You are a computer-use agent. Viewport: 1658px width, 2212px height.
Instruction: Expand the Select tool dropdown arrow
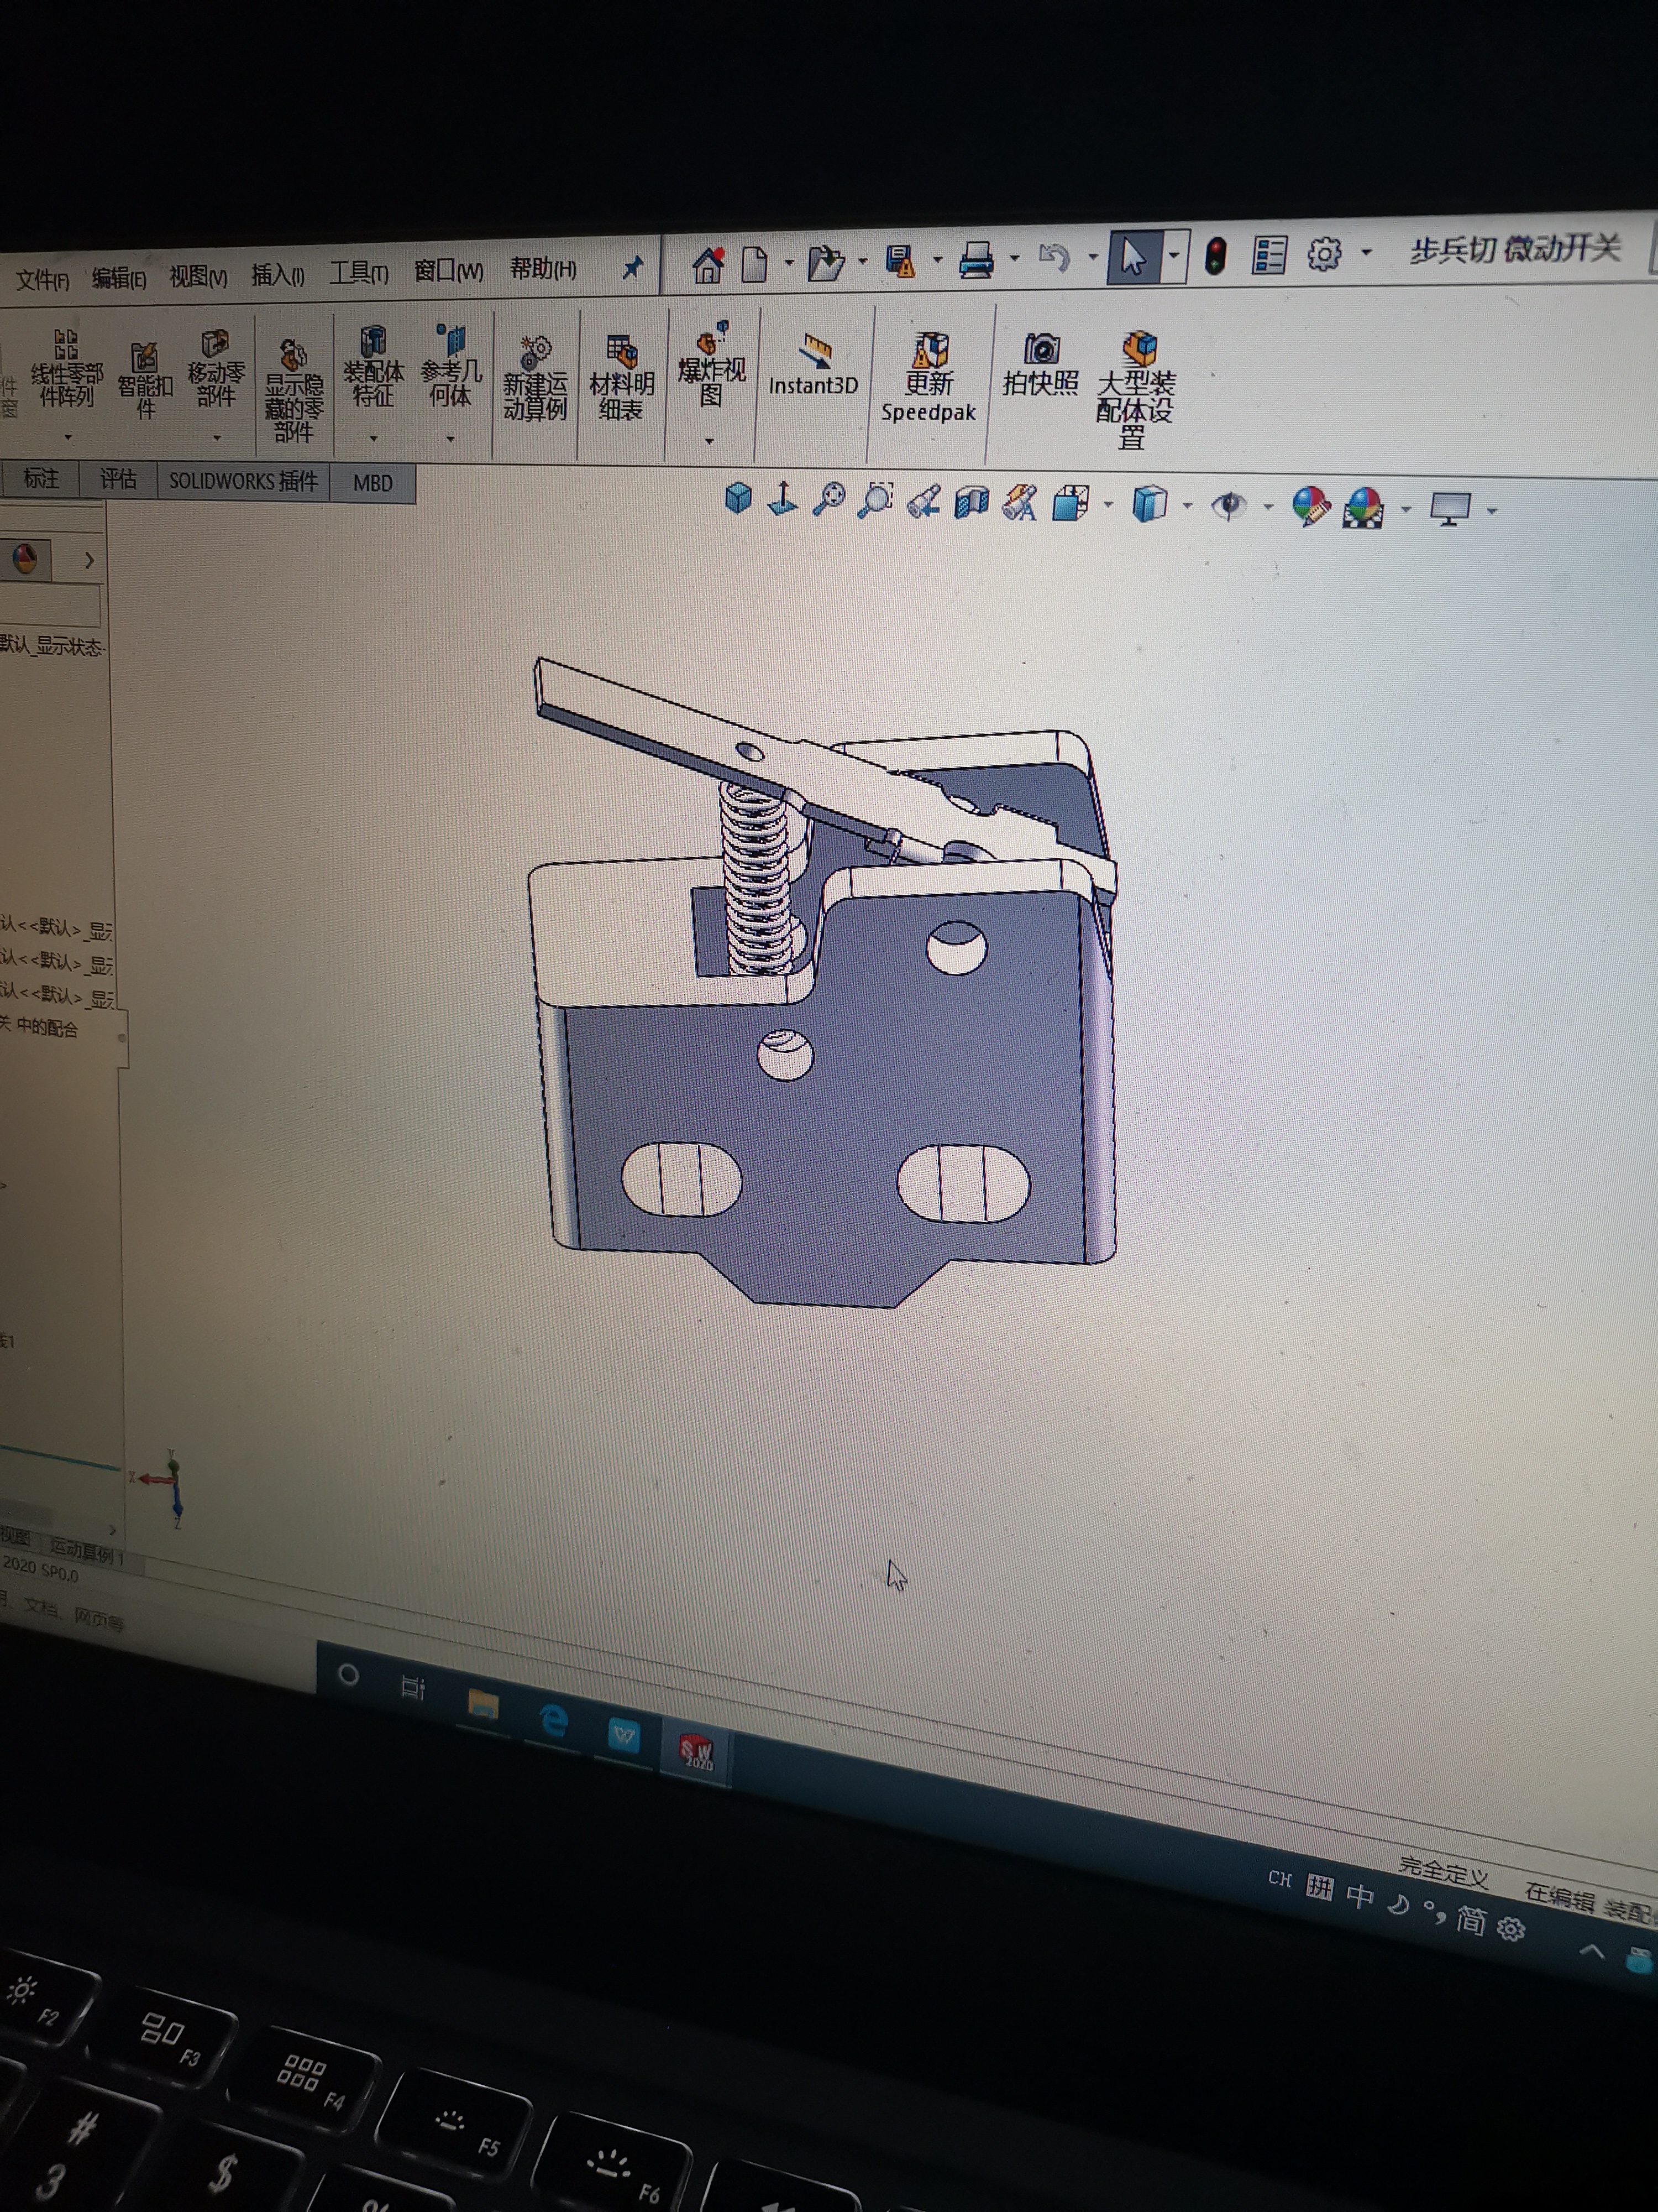point(1174,255)
